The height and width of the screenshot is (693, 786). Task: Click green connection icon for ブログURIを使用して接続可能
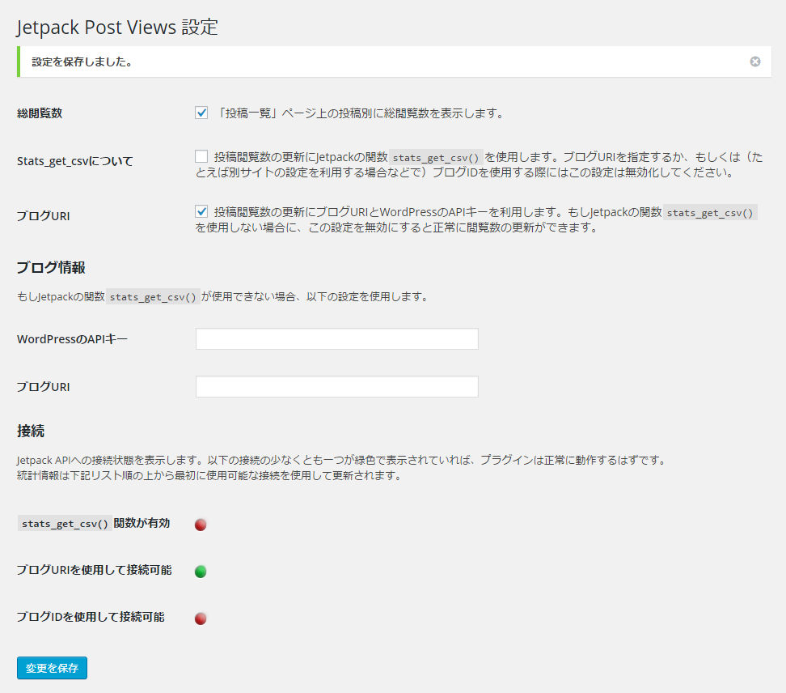click(200, 572)
